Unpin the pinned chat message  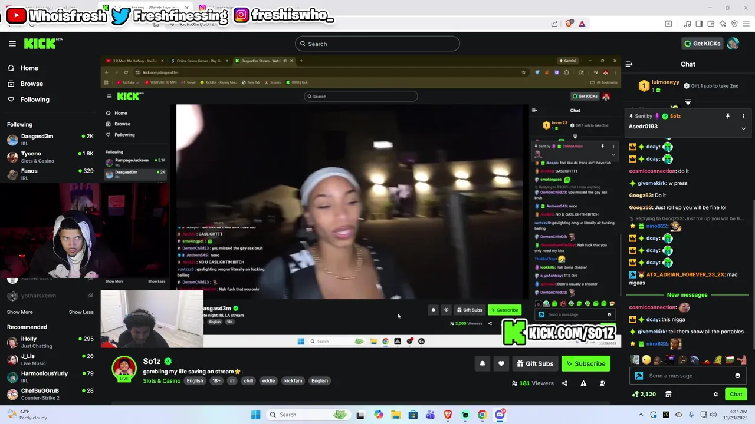[728, 116]
